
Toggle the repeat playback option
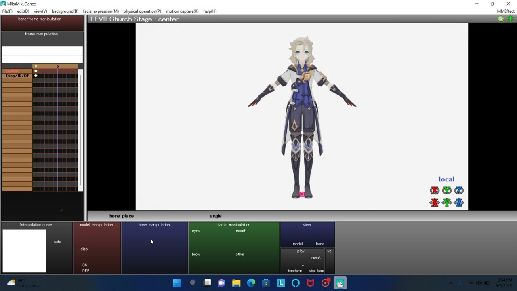click(x=316, y=257)
